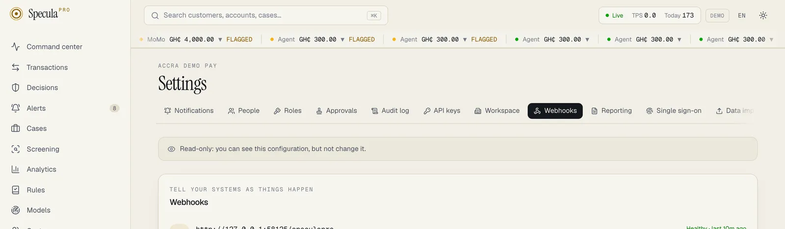Click the Webhooks tab webhook icon
785x229 pixels.
[x=537, y=111]
